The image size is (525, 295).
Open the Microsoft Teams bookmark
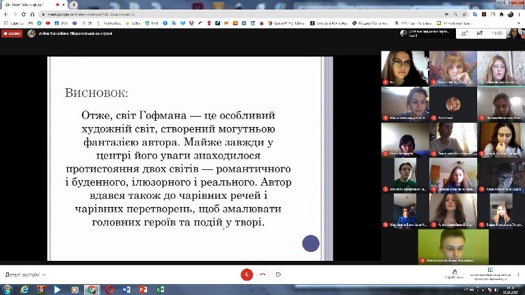[75, 23]
